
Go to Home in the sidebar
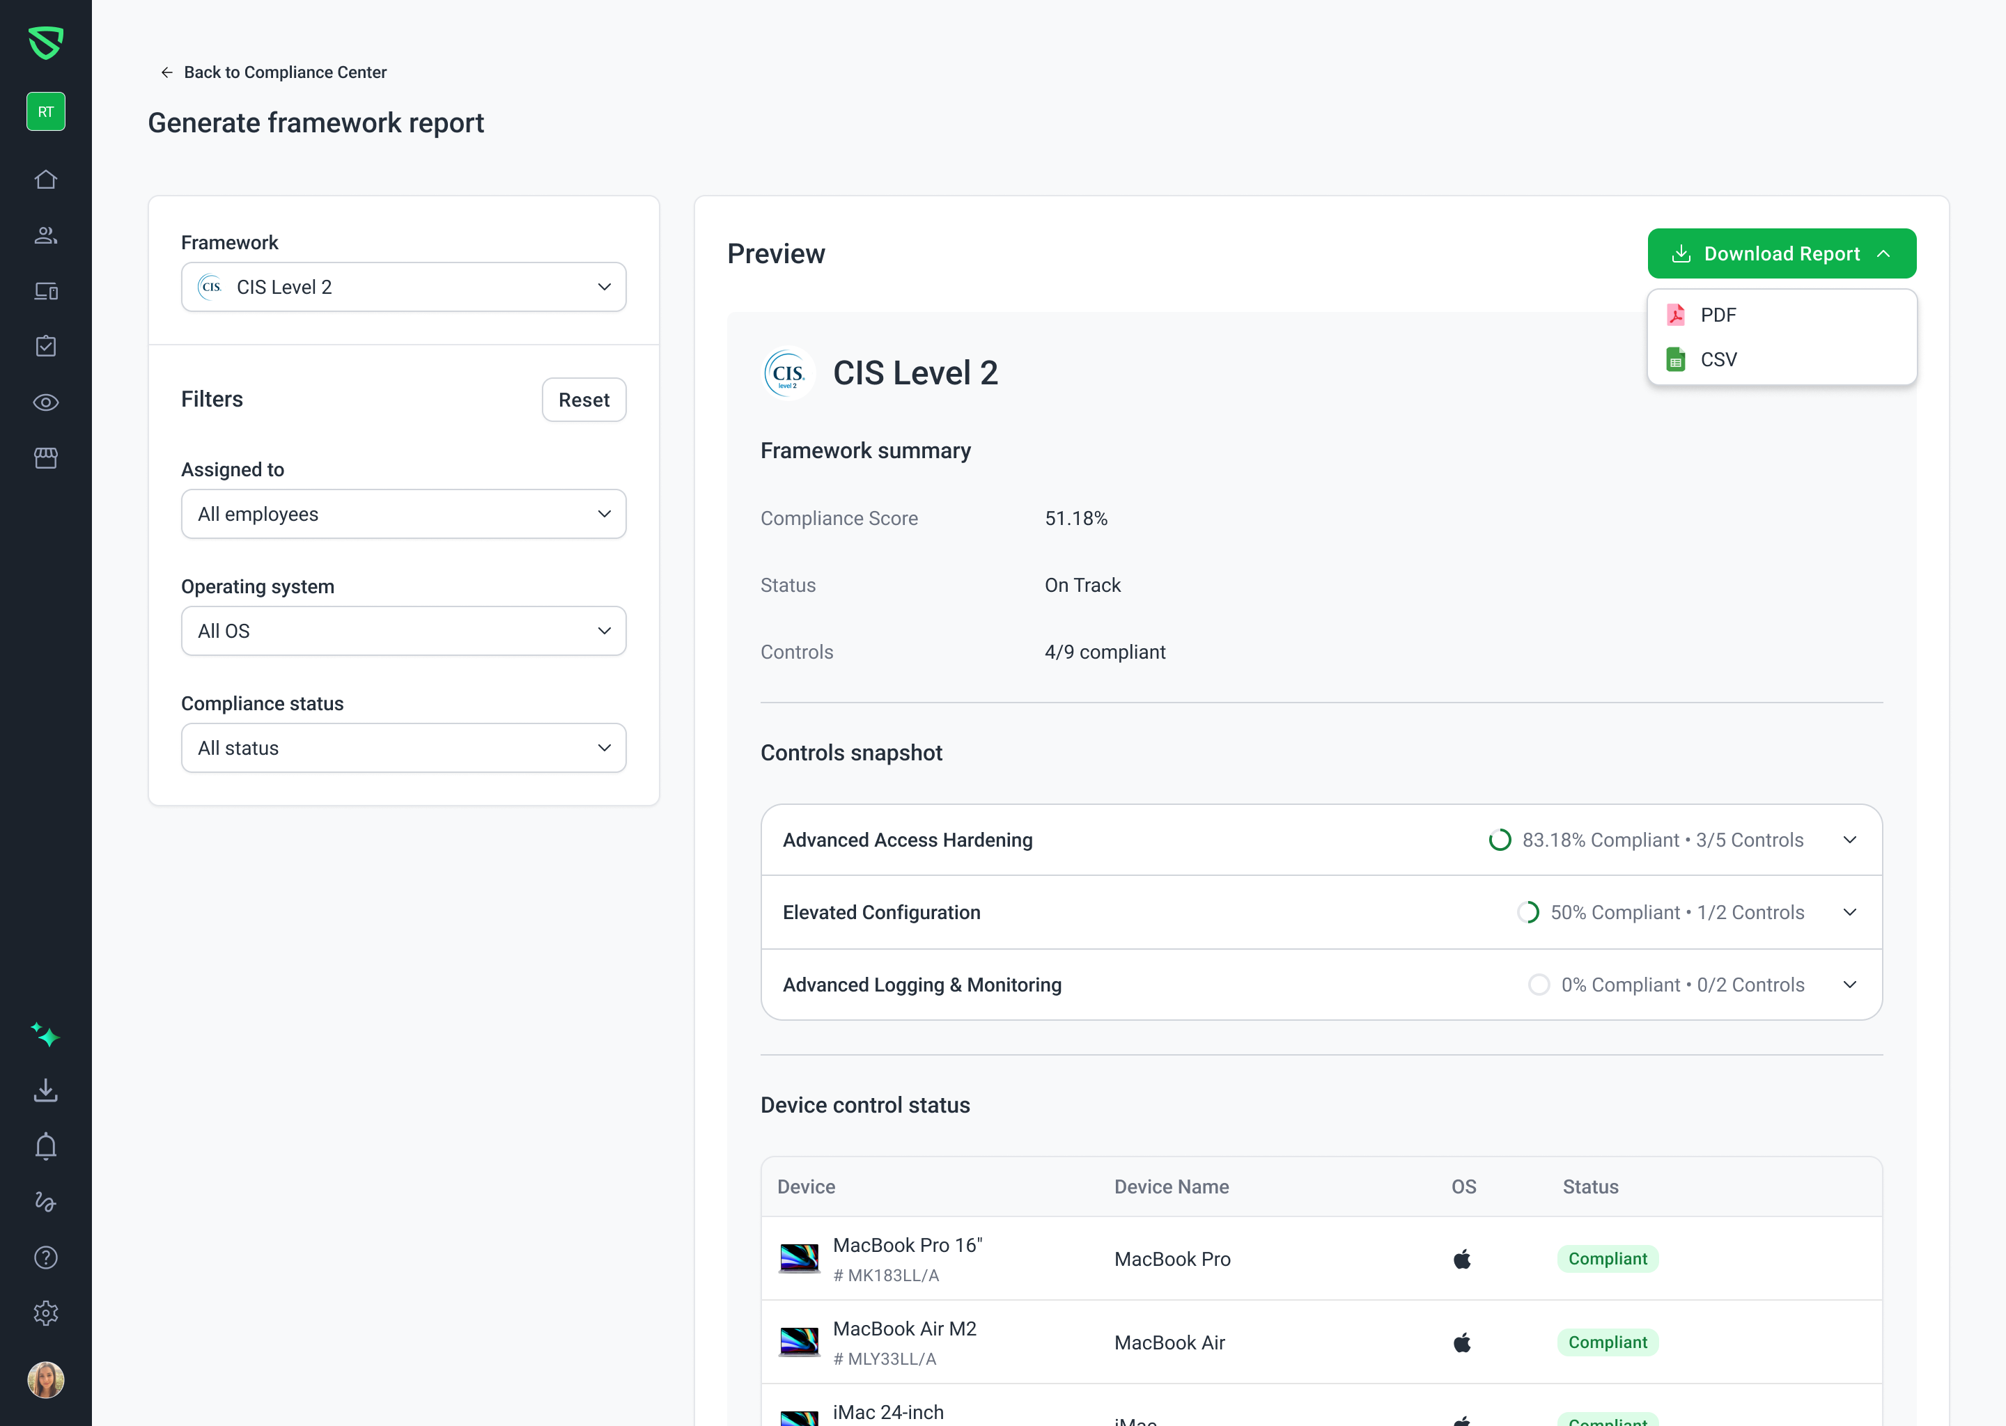tap(46, 179)
